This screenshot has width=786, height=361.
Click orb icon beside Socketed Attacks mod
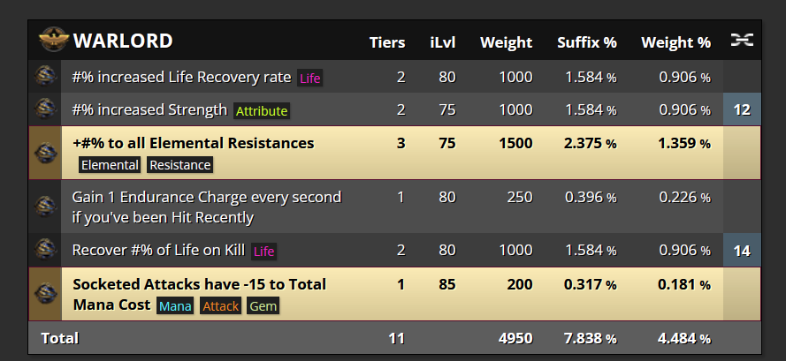coord(45,294)
